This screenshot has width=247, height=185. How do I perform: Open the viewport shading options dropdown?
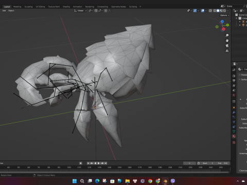pos(228,11)
